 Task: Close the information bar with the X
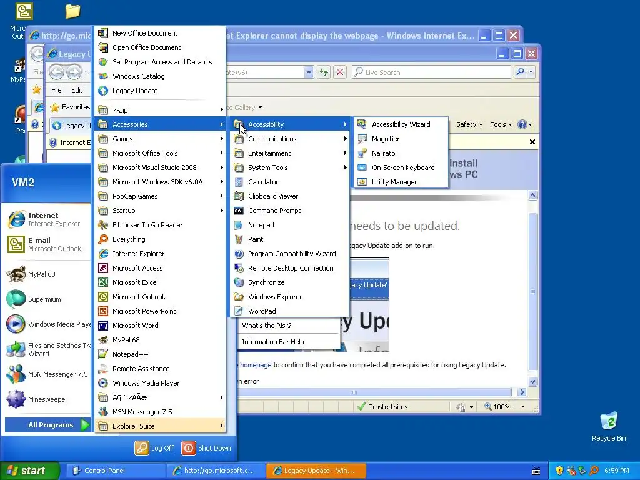(x=532, y=142)
